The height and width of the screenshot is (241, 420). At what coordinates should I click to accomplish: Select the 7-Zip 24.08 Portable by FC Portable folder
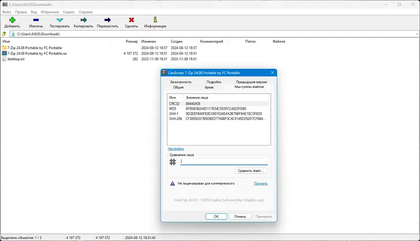point(35,48)
